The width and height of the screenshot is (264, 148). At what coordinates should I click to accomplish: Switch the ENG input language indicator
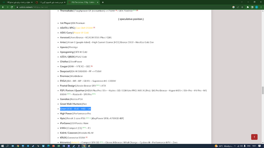[x=249, y=146]
